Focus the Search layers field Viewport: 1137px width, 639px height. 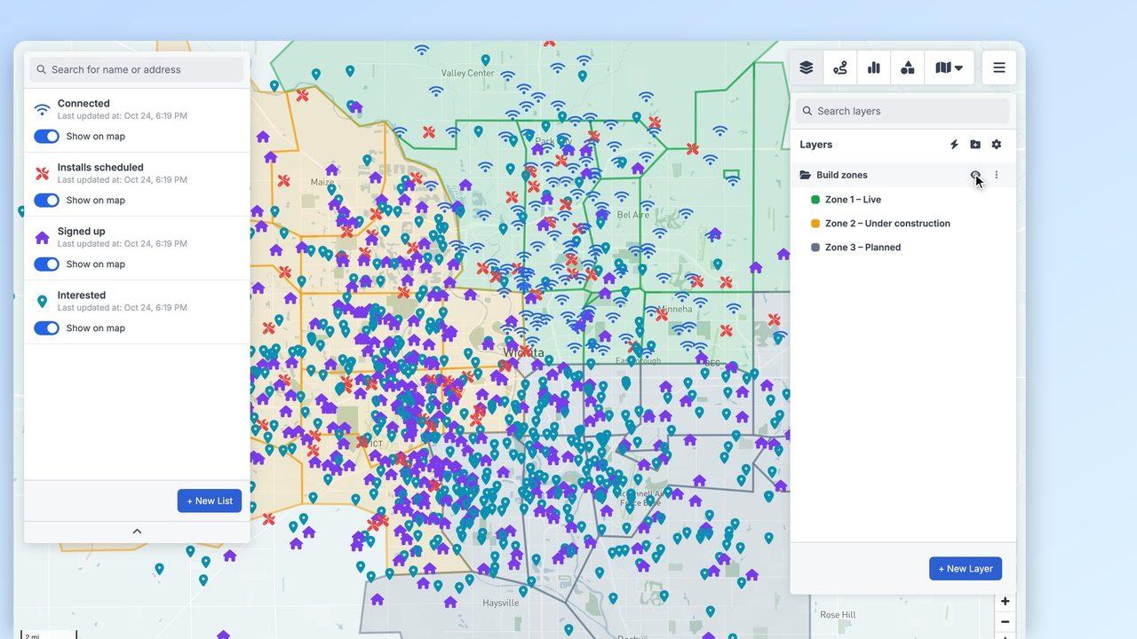(x=903, y=111)
